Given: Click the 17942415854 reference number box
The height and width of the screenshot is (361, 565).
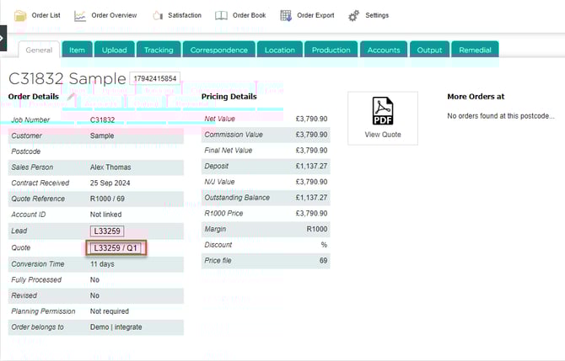Looking at the screenshot, I should [x=155, y=79].
